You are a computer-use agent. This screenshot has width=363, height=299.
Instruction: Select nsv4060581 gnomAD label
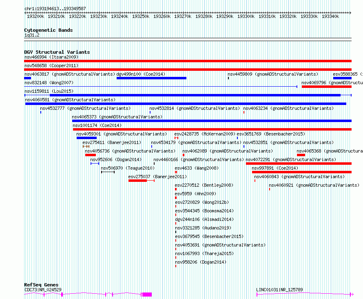(70, 100)
